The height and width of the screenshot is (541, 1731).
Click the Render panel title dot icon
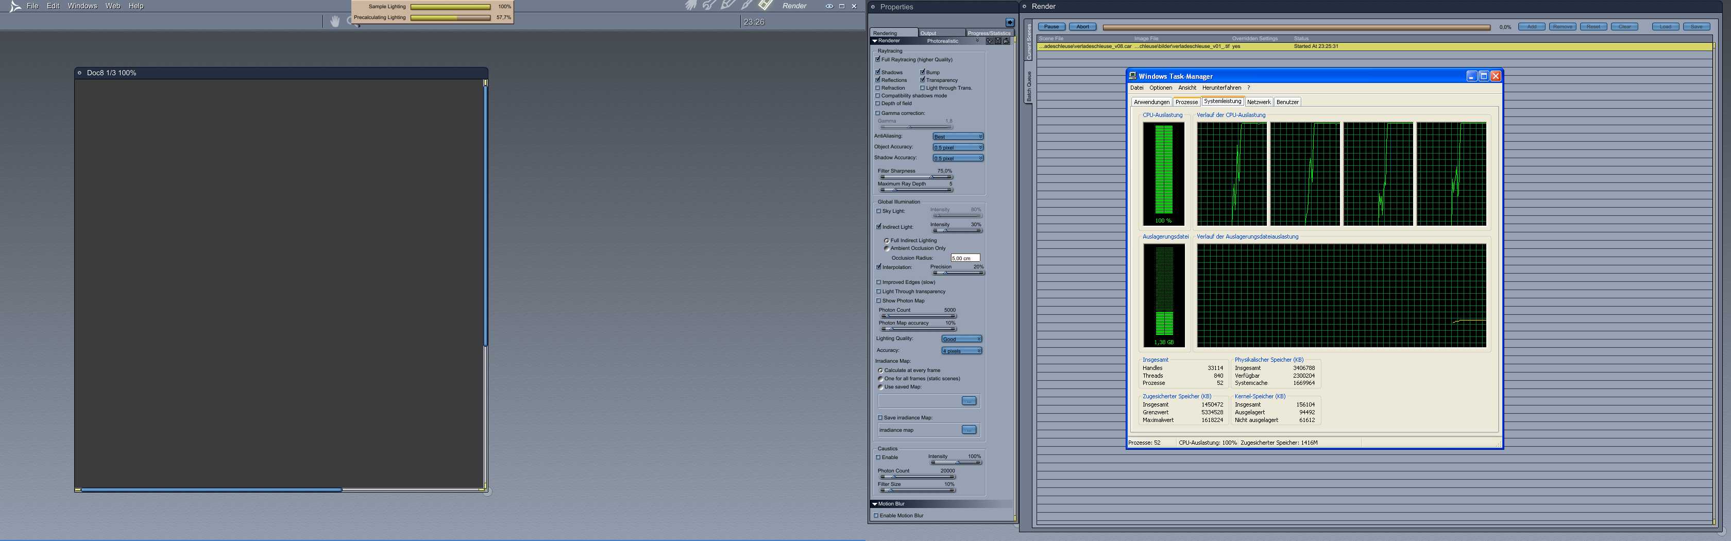pos(1025,6)
